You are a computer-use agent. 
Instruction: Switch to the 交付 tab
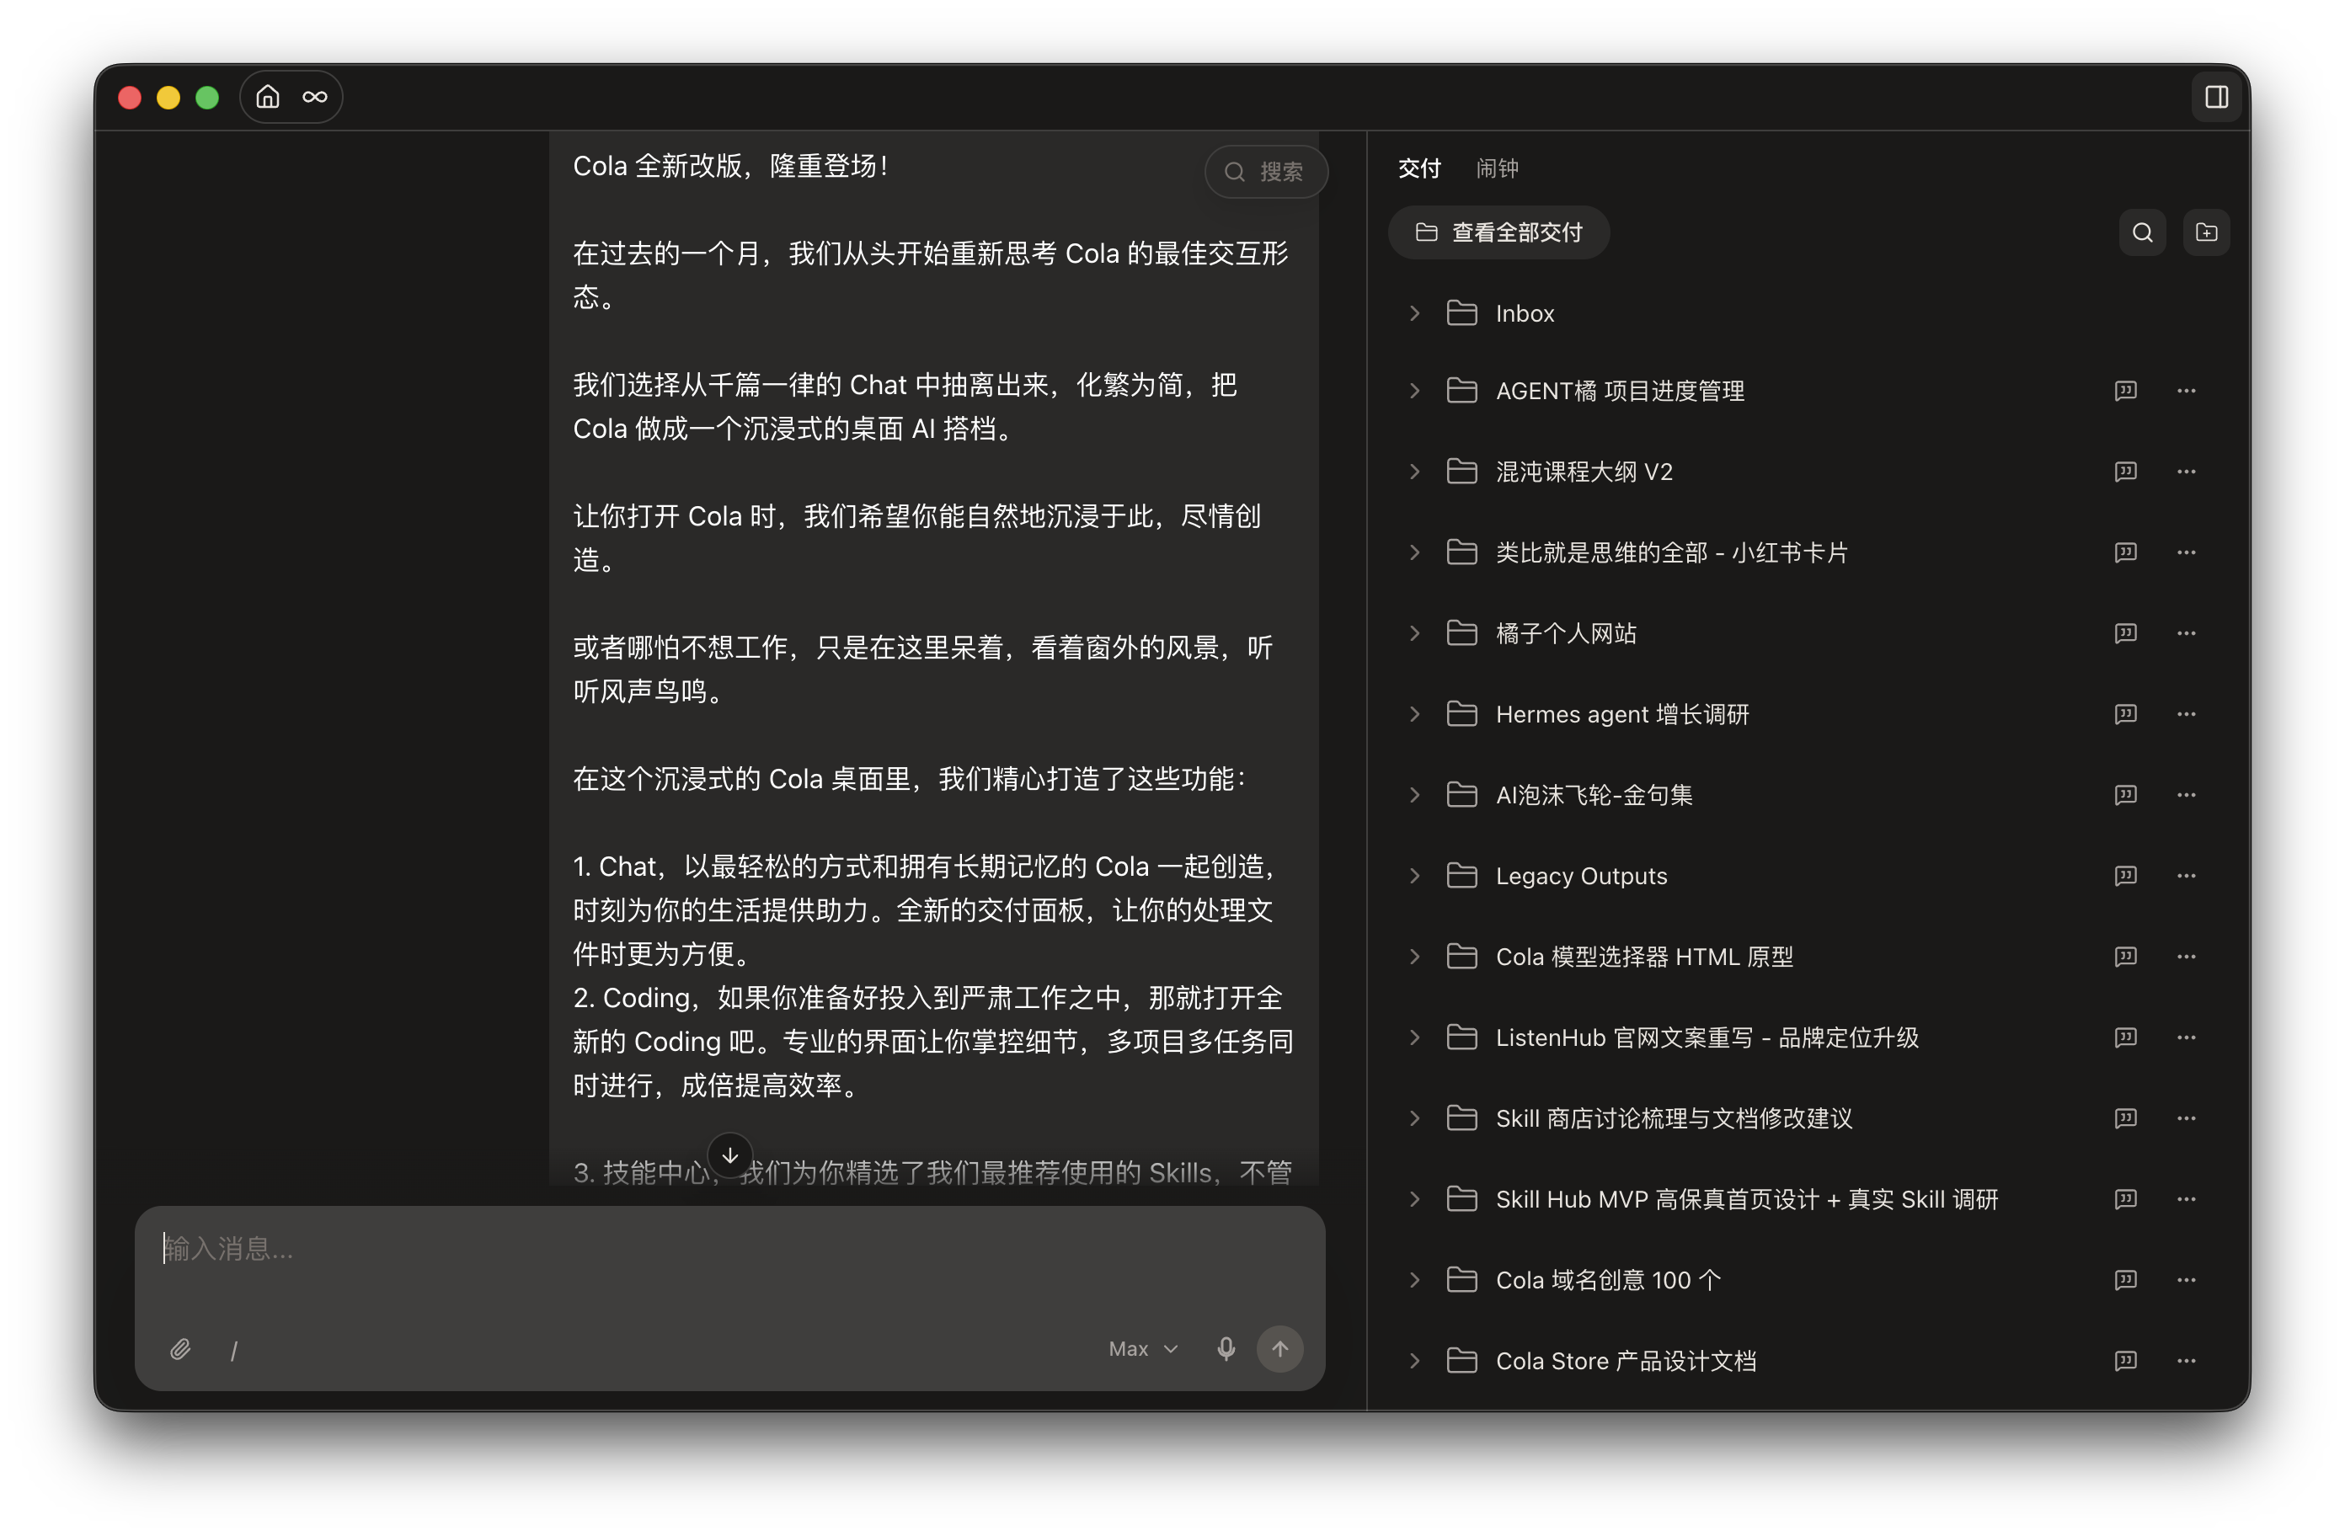tap(1418, 168)
